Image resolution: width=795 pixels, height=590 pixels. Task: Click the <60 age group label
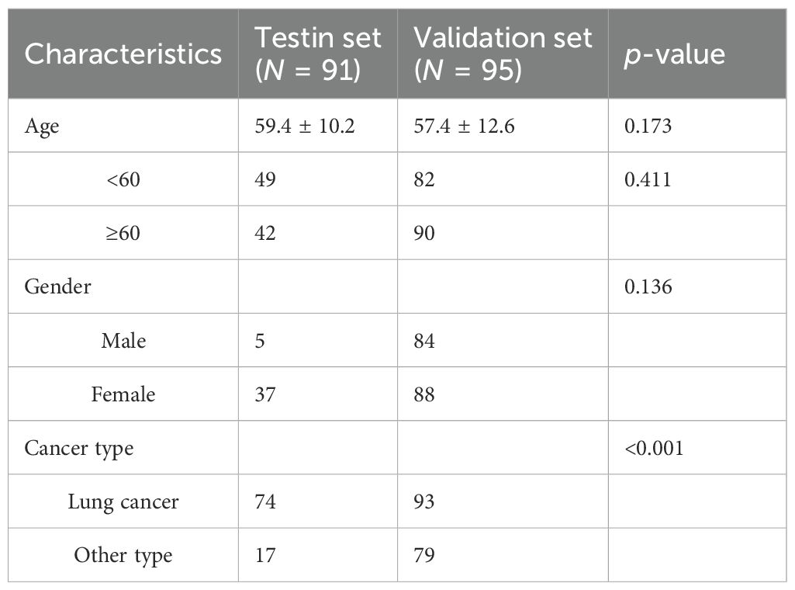(124, 180)
